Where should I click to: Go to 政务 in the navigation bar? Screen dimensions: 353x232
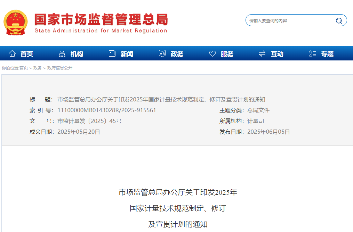coord(177,54)
